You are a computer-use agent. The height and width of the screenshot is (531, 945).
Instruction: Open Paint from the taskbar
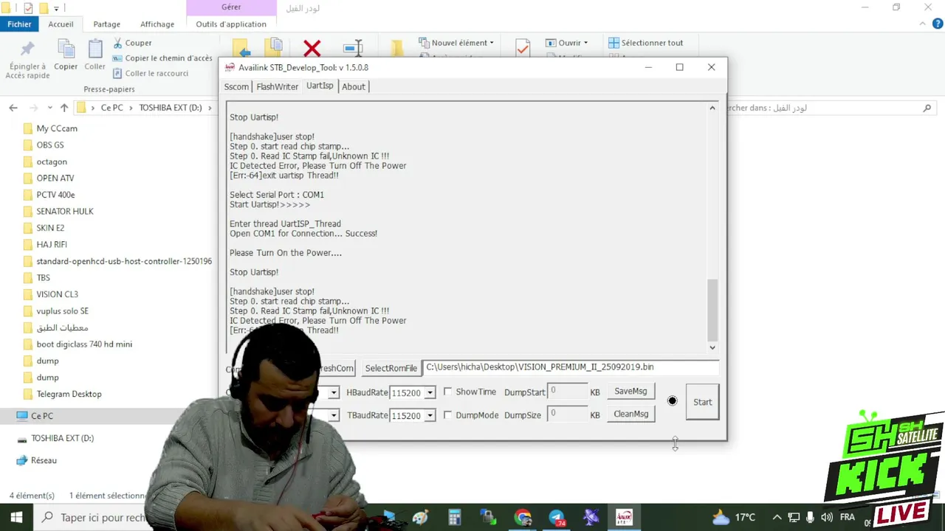pos(421,517)
